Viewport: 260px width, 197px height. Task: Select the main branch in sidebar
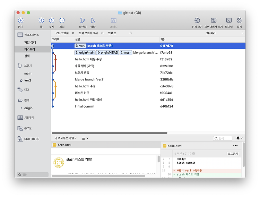pos(28,74)
